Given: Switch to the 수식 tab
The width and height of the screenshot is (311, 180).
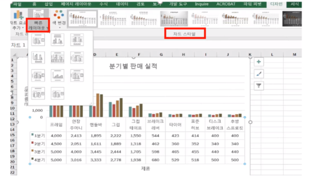Looking at the screenshot, I should coord(104,4).
